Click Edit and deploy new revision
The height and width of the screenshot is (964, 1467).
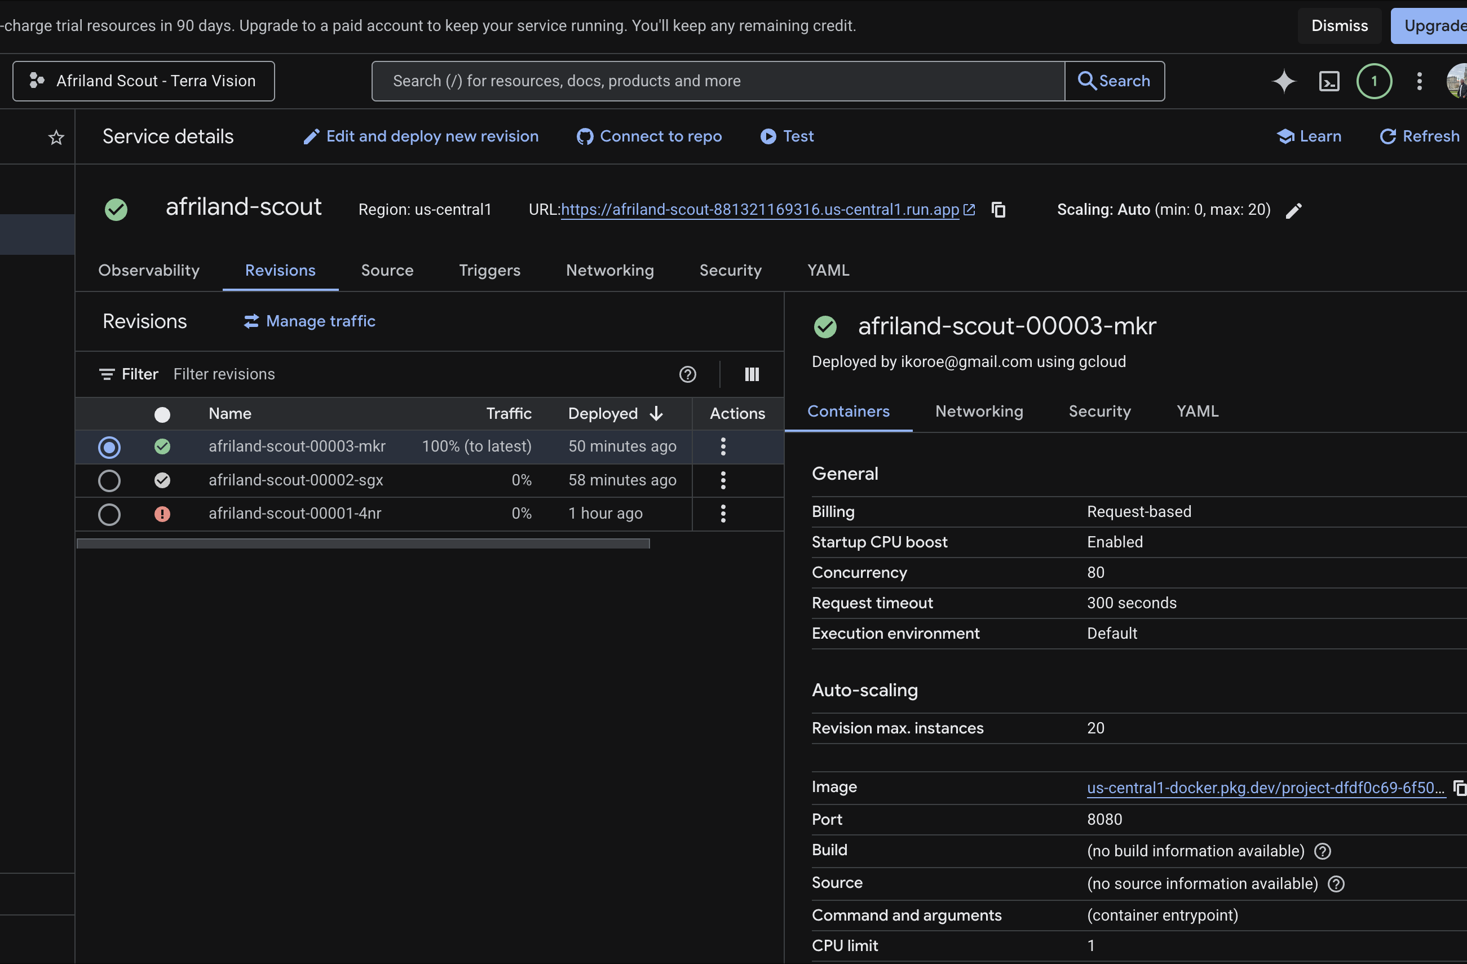point(421,136)
